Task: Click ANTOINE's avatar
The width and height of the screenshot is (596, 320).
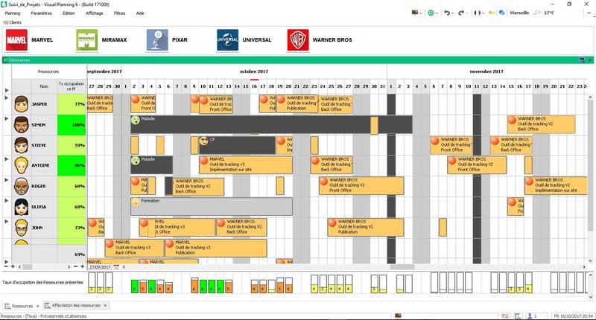Action: (x=22, y=165)
